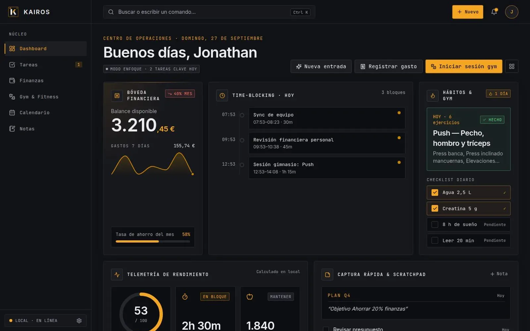Navigate to Gym & Fitness
Image resolution: width=530 pixels, height=331 pixels.
click(46, 97)
